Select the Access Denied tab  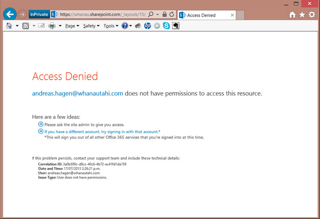click(x=205, y=15)
